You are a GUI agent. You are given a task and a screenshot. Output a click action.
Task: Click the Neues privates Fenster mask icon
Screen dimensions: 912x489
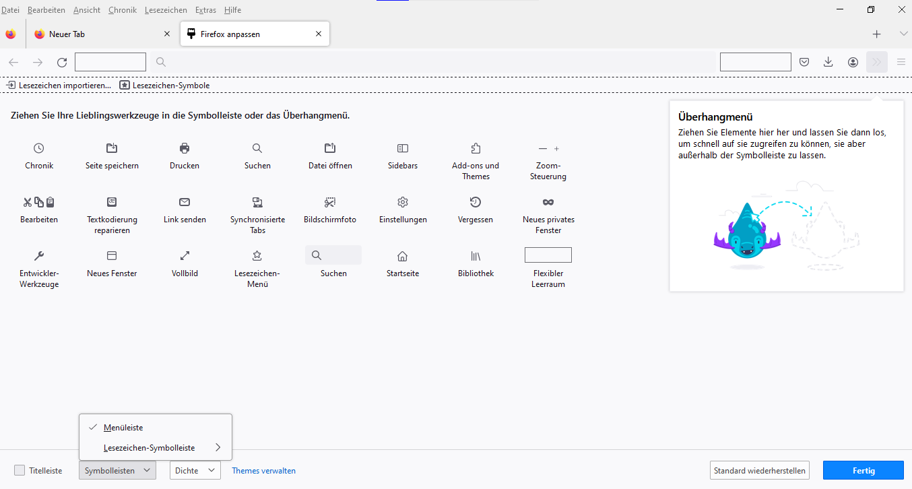click(548, 202)
